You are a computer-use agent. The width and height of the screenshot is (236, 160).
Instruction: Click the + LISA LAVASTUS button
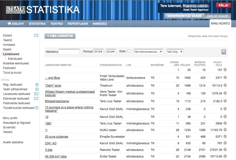(60, 36)
